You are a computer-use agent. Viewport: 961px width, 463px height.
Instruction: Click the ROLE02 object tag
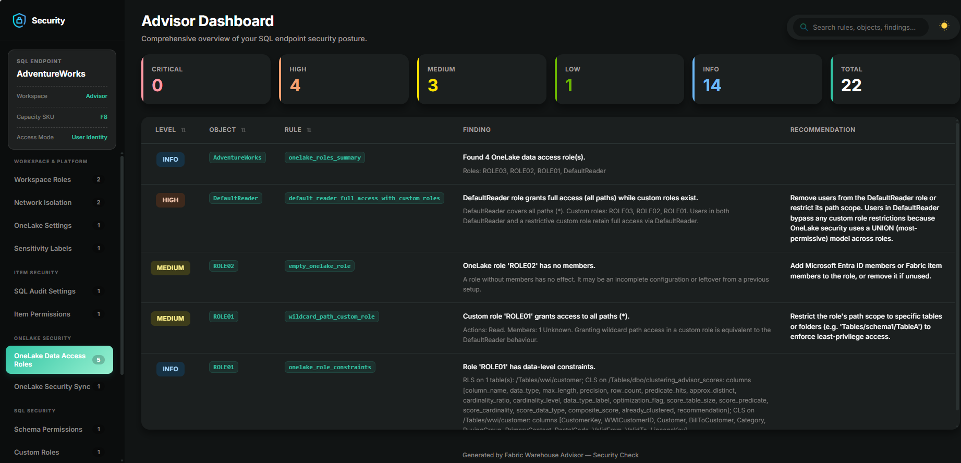click(224, 266)
